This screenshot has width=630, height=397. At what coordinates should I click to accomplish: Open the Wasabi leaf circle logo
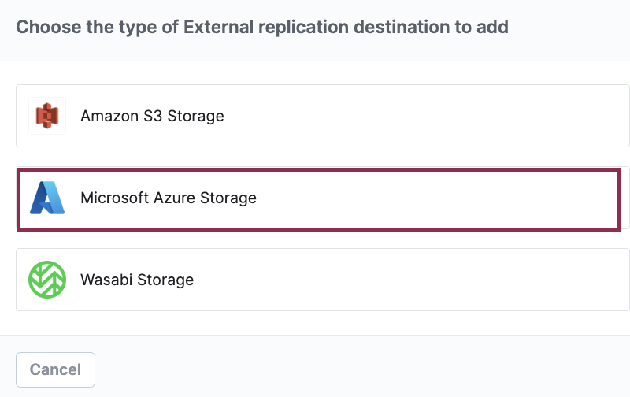click(47, 280)
